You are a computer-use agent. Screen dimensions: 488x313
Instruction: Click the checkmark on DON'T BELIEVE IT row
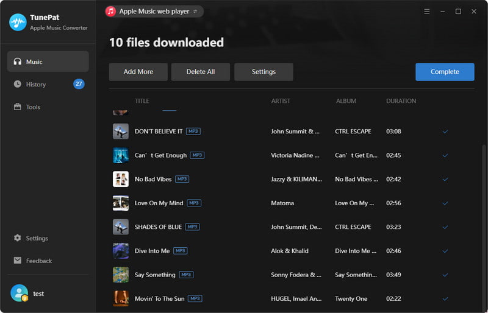pos(445,132)
